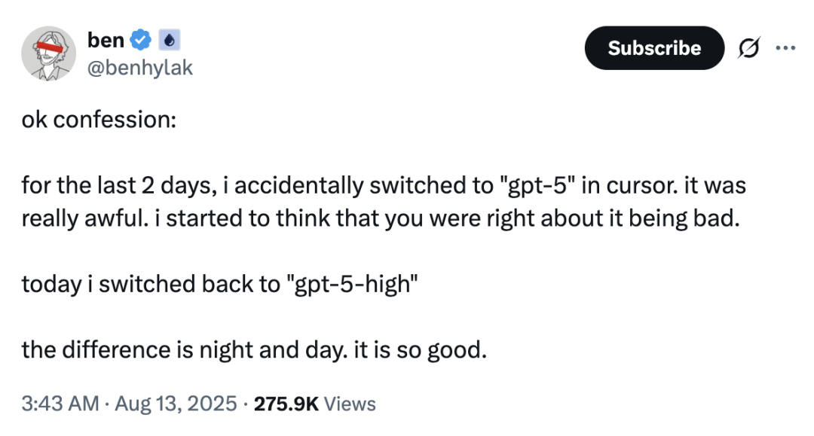Screen dimensions: 814x436
Task: Click the Grok slashed-circle icon
Action: tap(748, 48)
